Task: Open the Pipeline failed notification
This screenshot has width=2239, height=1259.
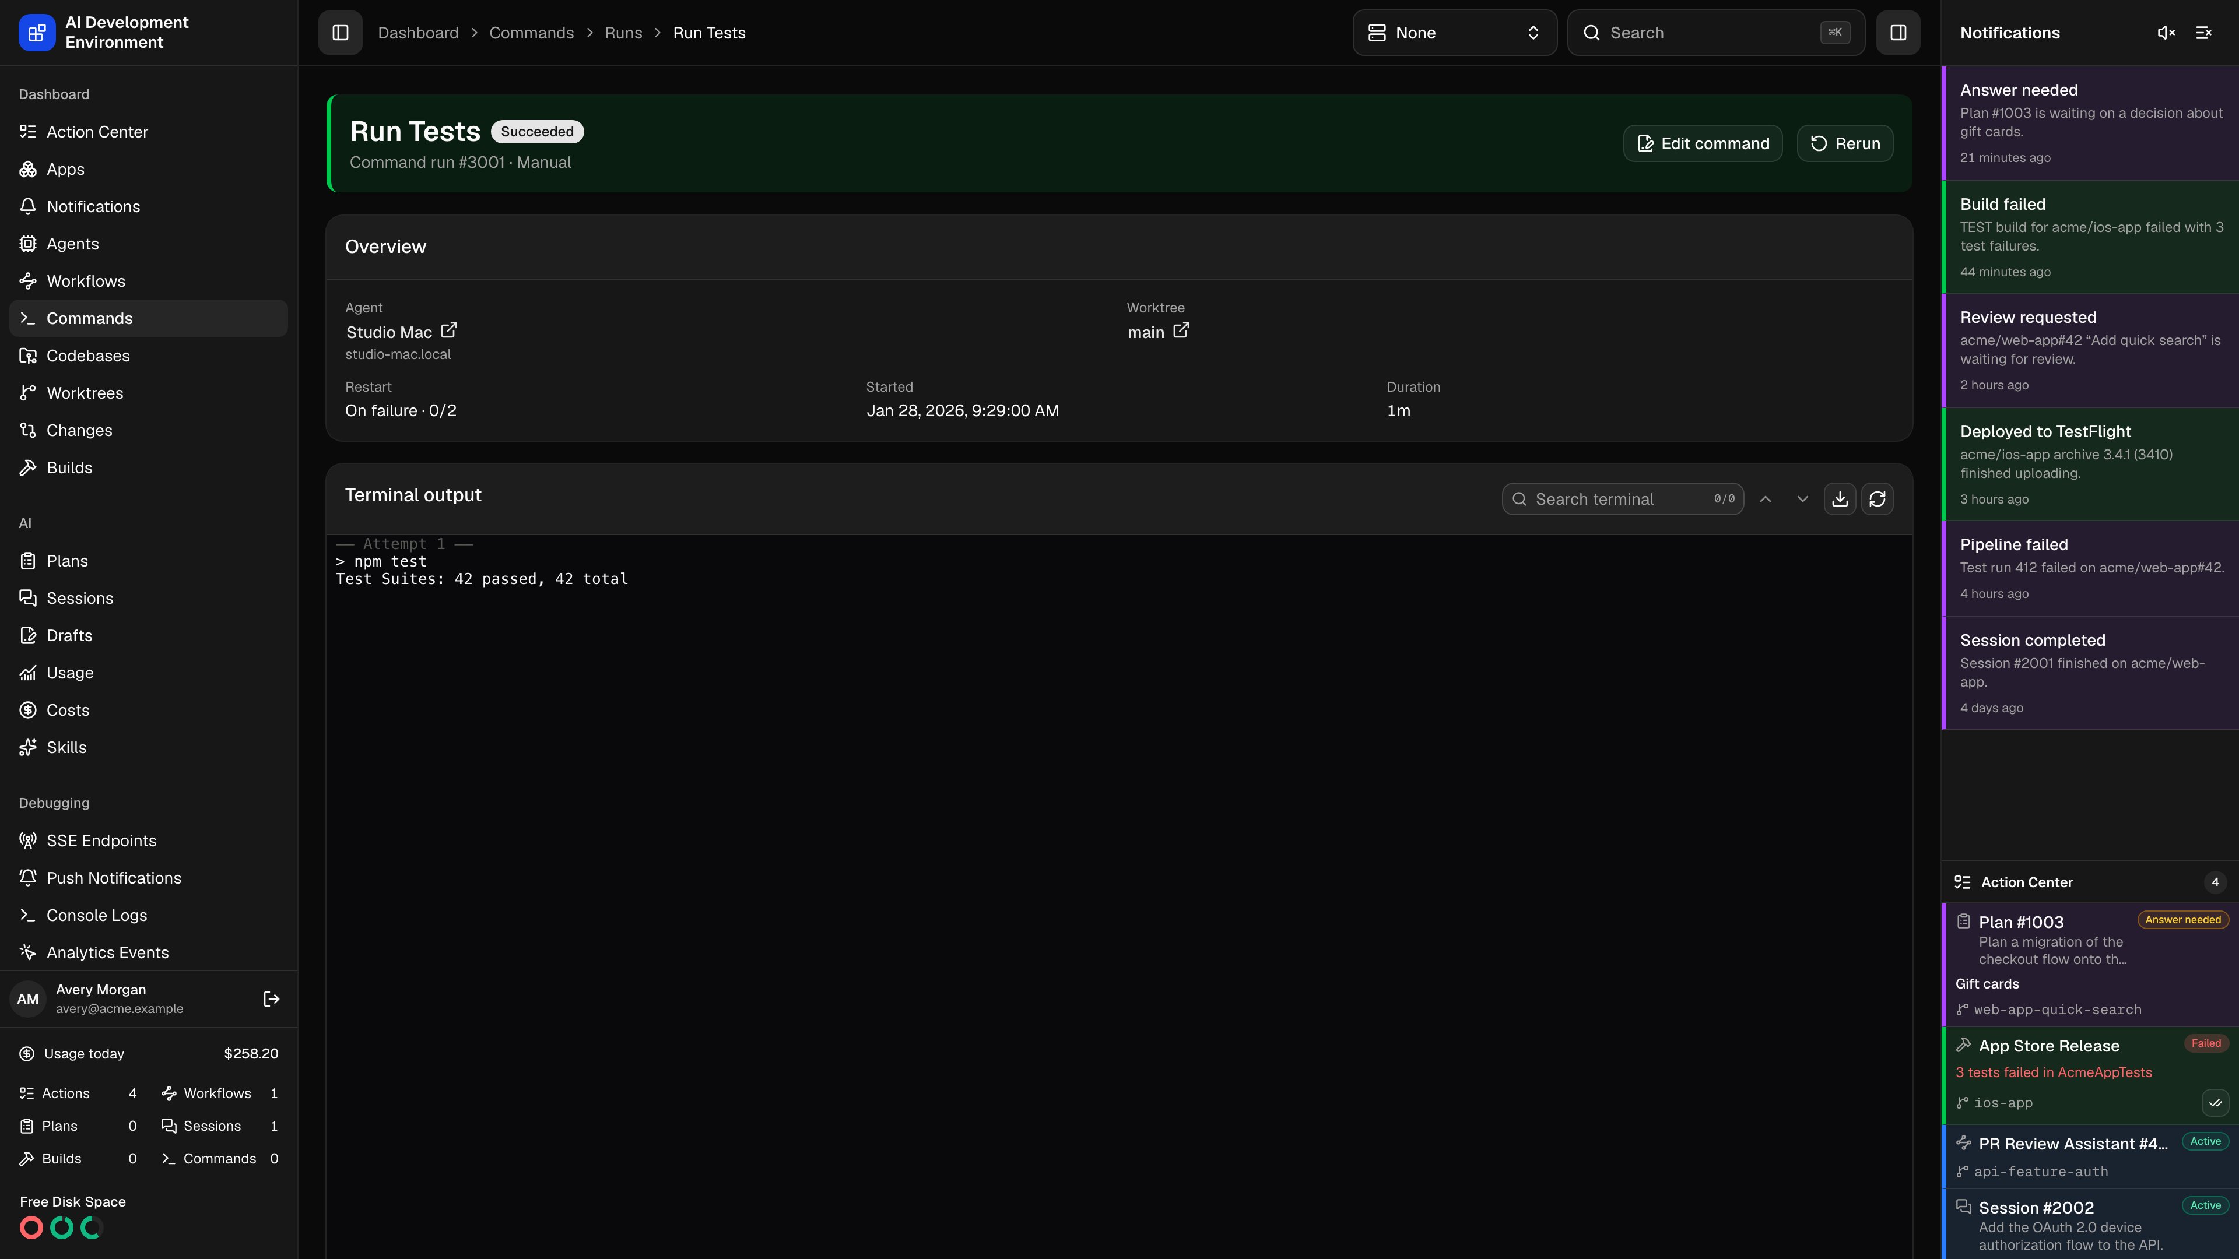Action: 2090,568
